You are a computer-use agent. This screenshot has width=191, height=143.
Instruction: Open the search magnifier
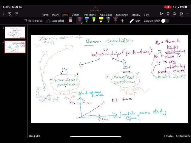[174, 14]
